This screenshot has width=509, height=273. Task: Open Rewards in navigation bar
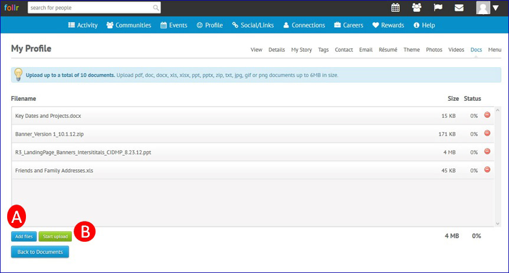coord(388,25)
